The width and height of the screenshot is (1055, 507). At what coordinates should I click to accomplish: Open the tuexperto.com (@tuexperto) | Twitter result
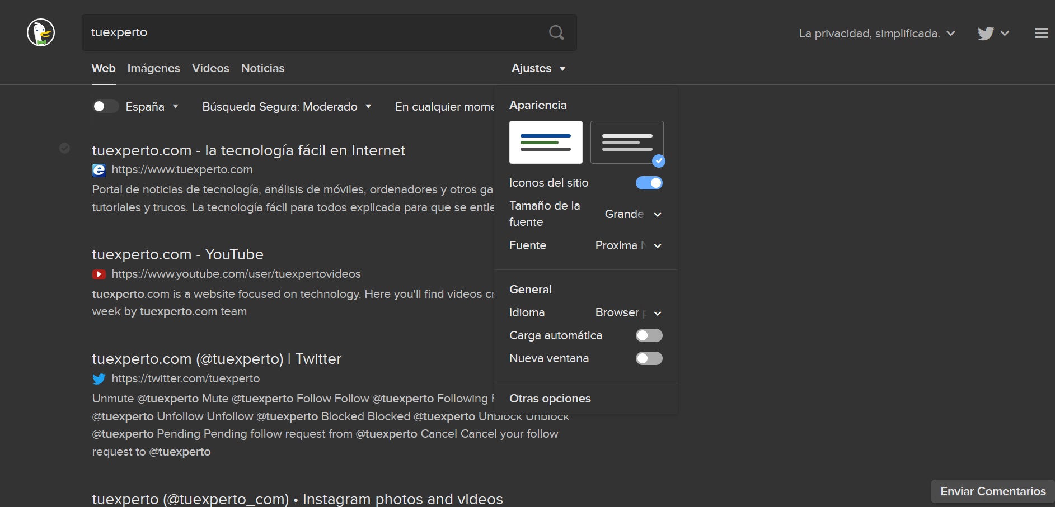(x=217, y=359)
